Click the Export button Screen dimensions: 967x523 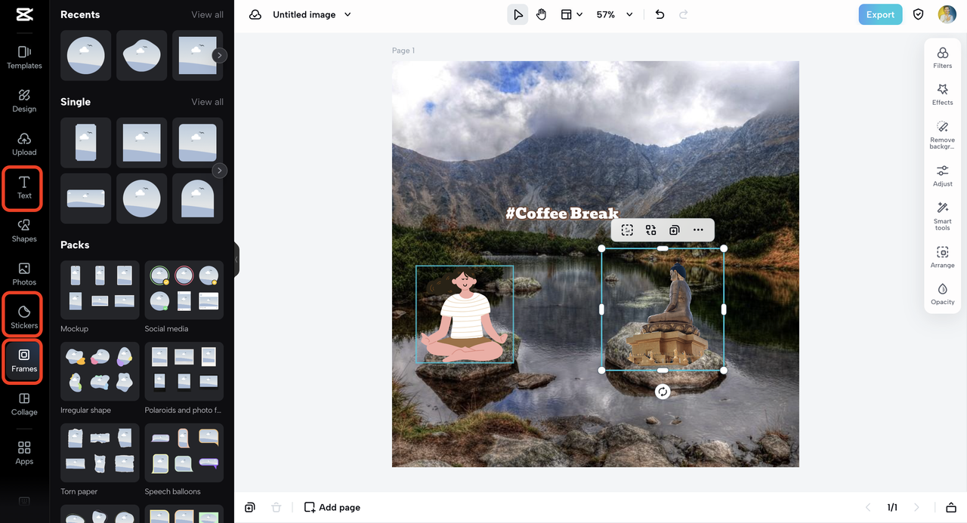pyautogui.click(x=880, y=14)
